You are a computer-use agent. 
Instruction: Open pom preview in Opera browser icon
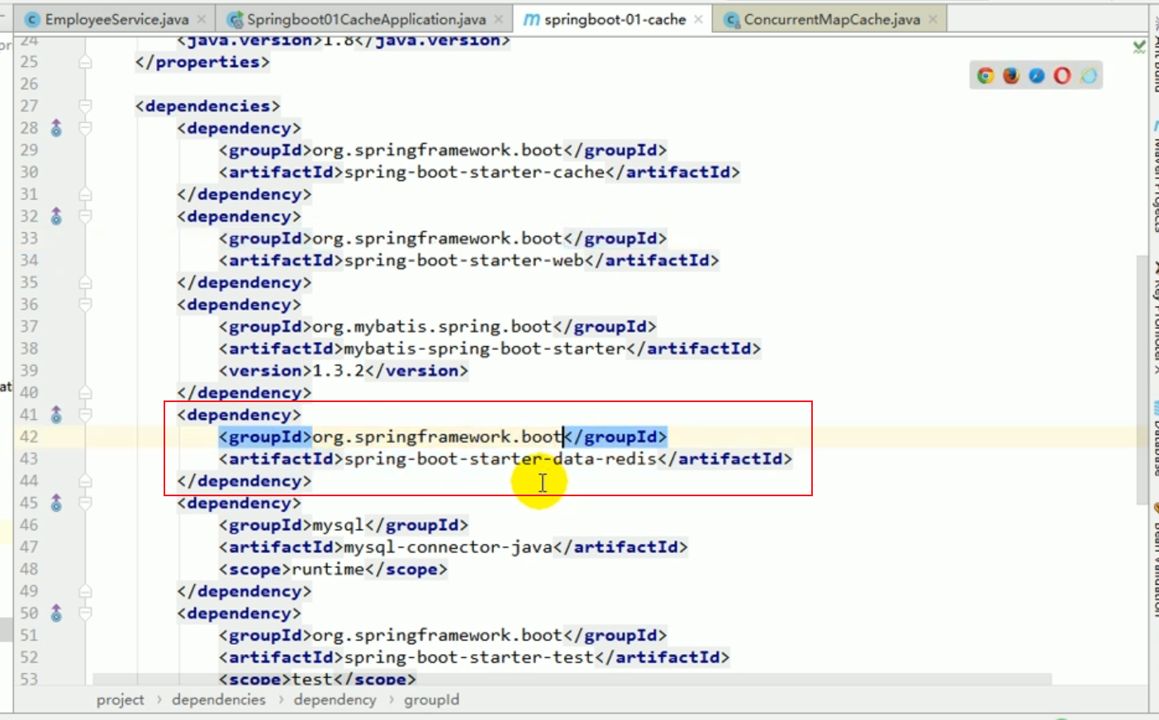pyautogui.click(x=1062, y=76)
